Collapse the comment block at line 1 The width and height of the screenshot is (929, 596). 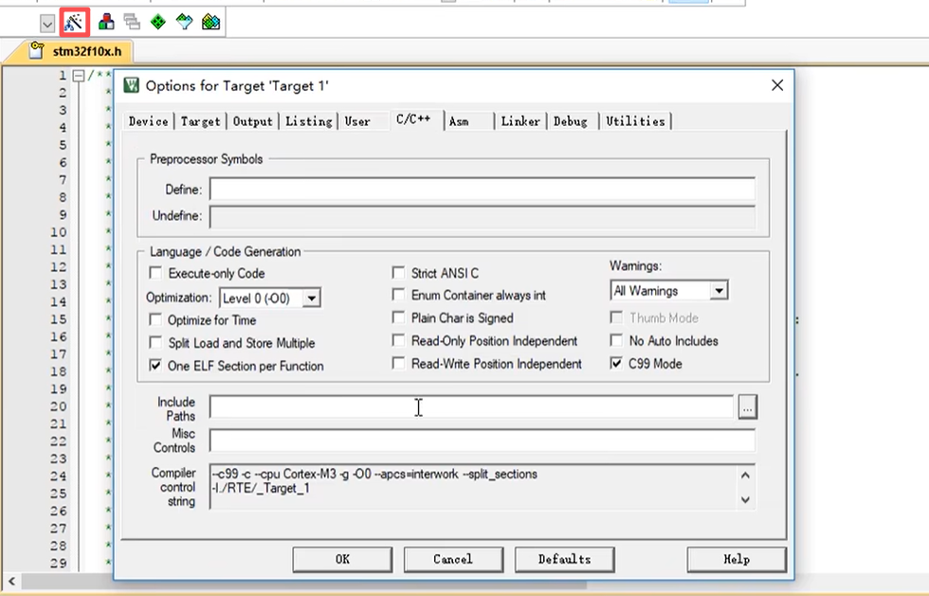78,76
